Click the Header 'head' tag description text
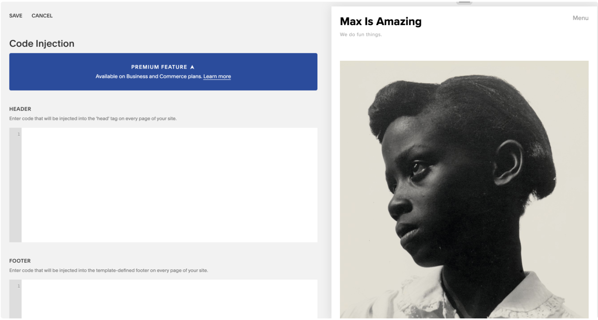The width and height of the screenshot is (598, 320). [93, 118]
